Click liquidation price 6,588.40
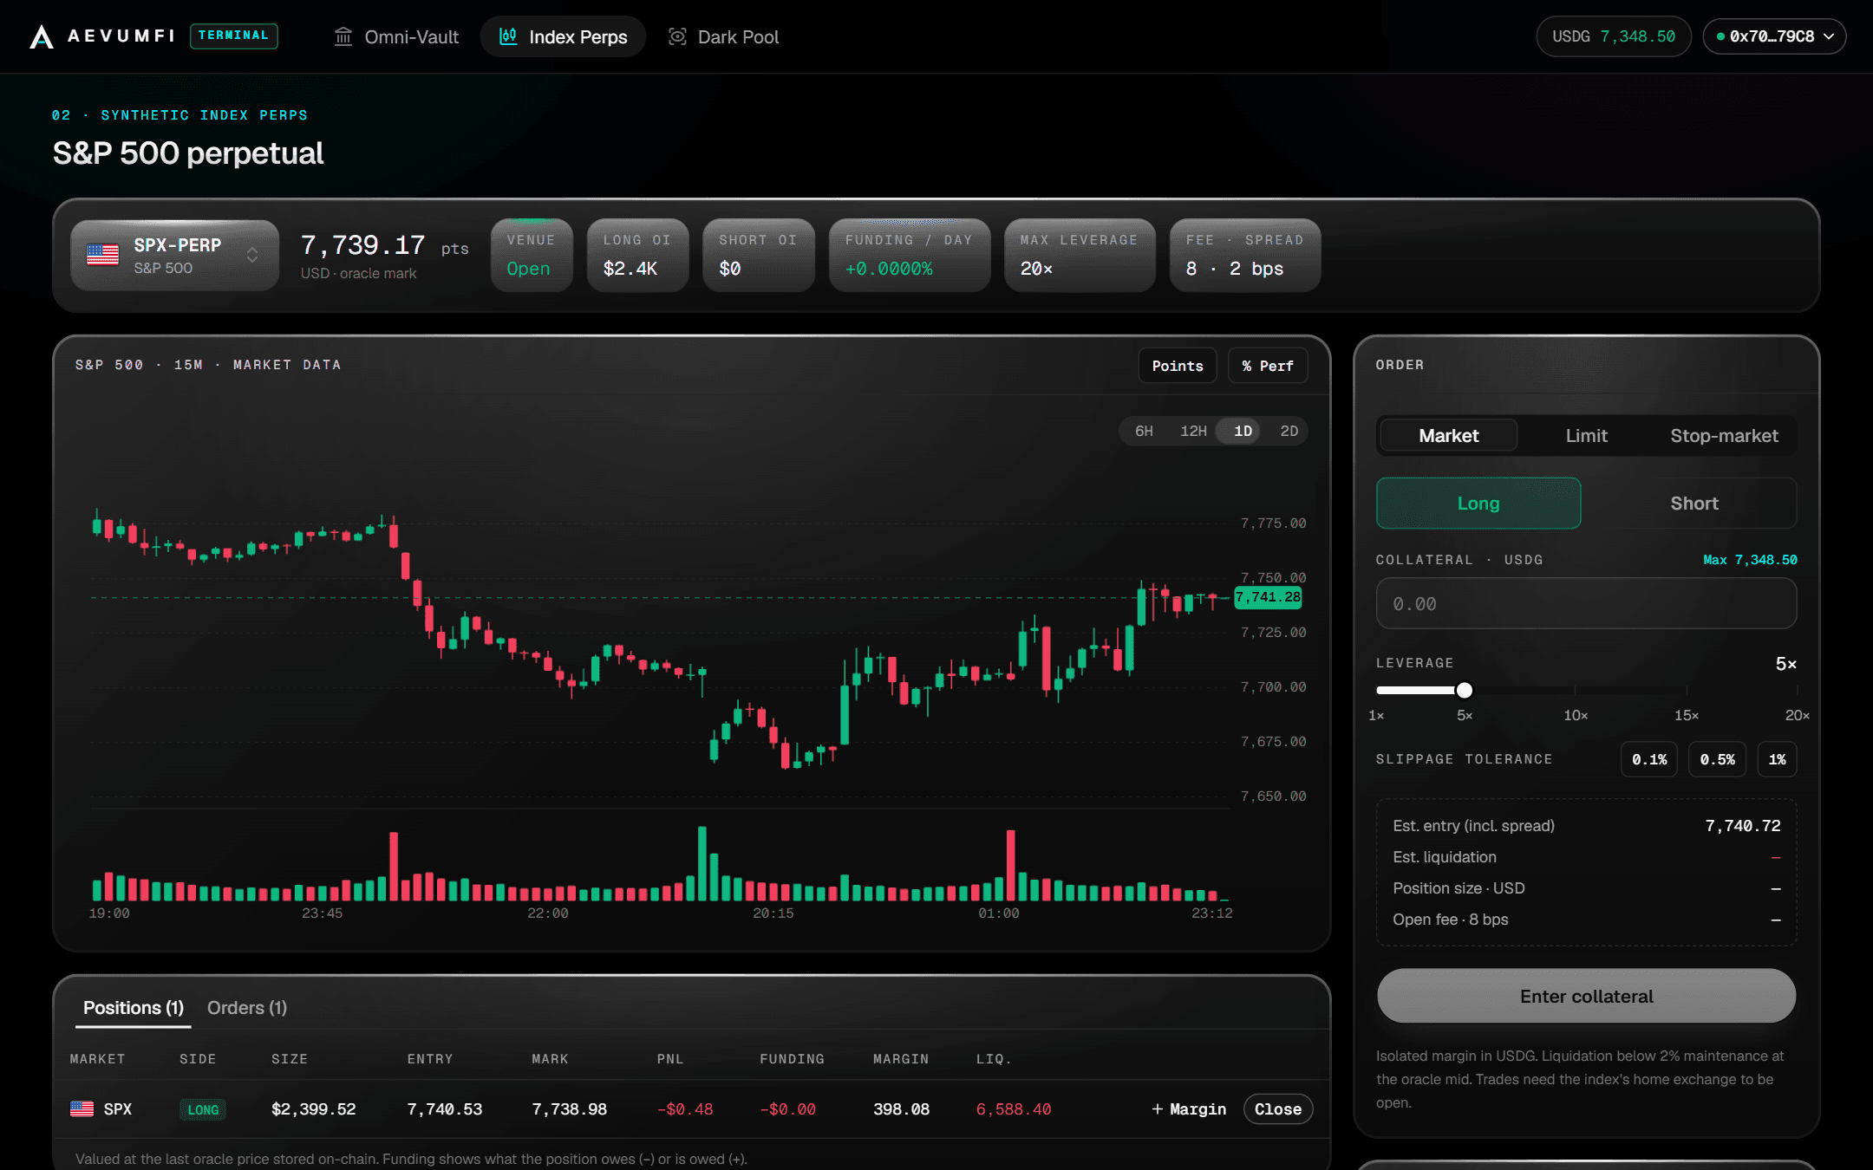This screenshot has height=1170, width=1873. (x=1014, y=1108)
